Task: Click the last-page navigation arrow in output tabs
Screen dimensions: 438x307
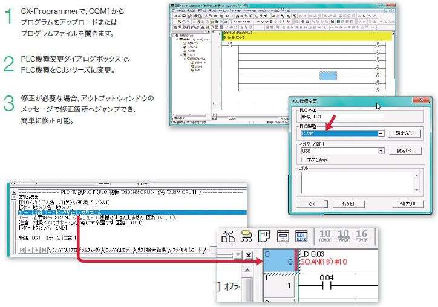Action: coord(44,250)
